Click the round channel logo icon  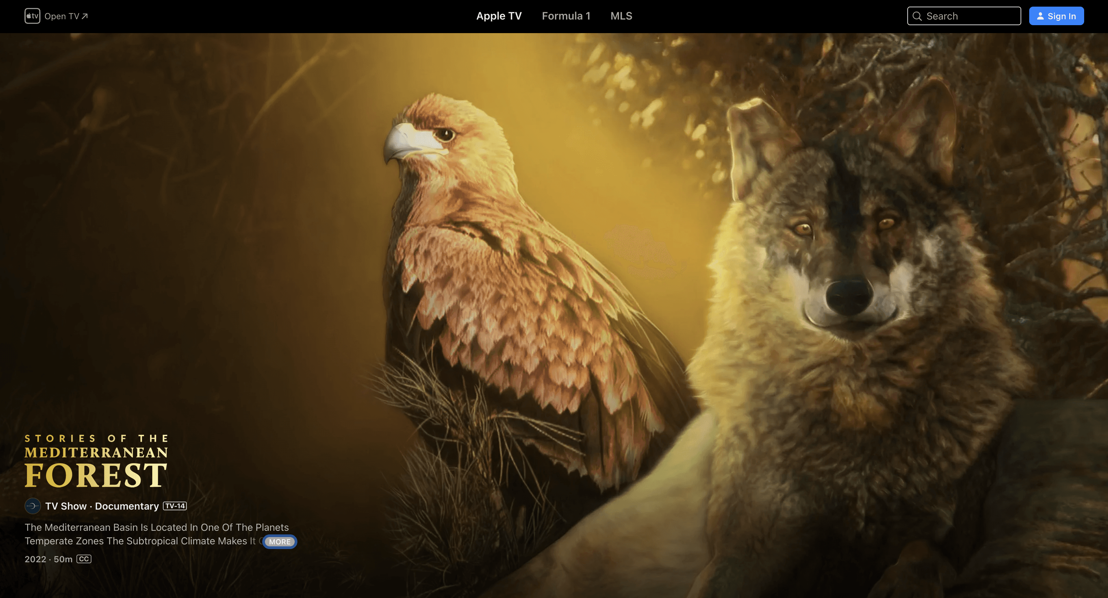33,506
